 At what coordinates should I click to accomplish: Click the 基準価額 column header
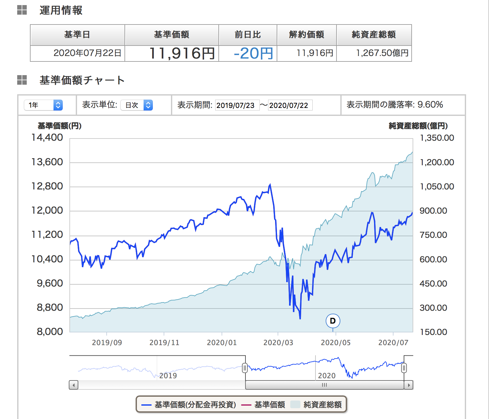(172, 35)
